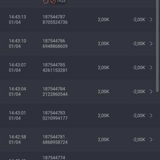Click the vertical scrollbar thumb on the right
This screenshot has height=160, width=160.
[x=158, y=45]
